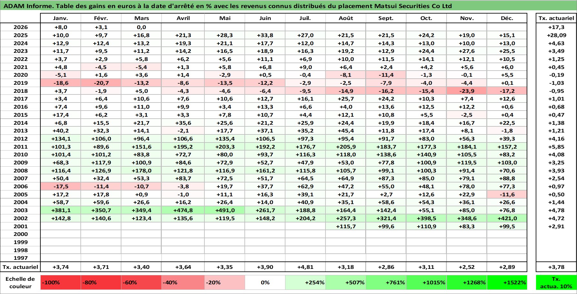This screenshot has height=294, width=577.
Task: Click the Echelle de couleur label
Action: click(x=20, y=282)
